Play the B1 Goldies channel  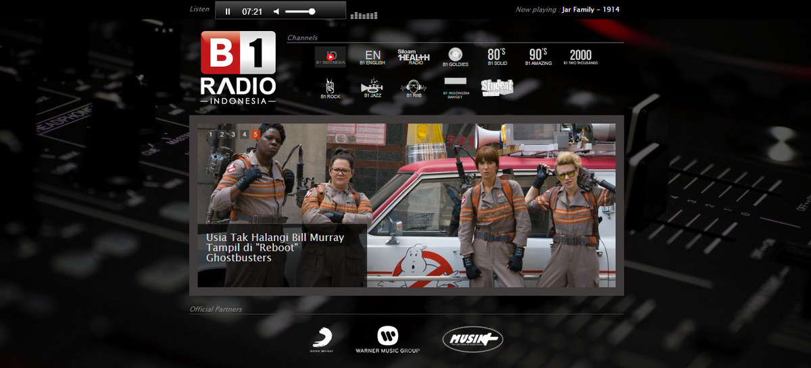pyautogui.click(x=456, y=57)
